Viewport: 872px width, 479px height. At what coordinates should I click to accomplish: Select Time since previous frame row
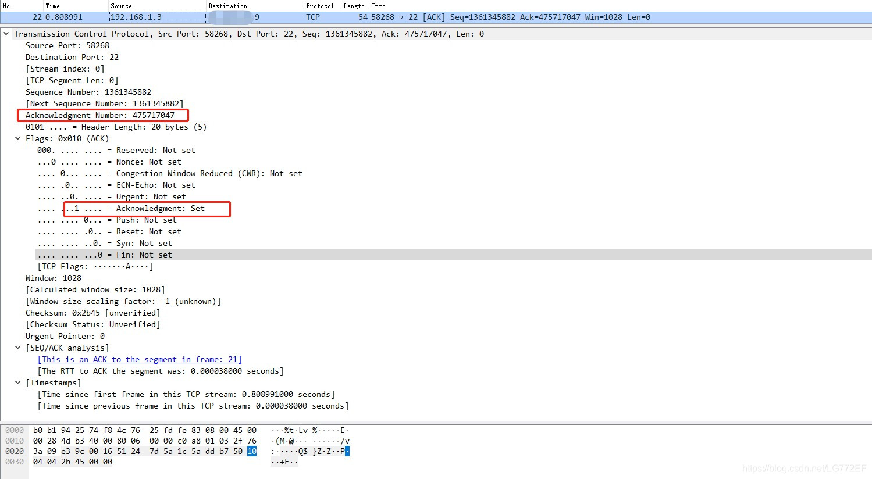point(193,406)
